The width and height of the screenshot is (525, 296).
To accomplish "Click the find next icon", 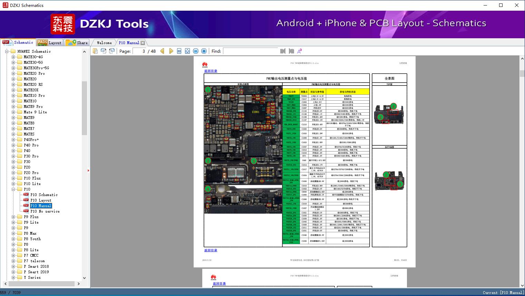I will pyautogui.click(x=291, y=51).
